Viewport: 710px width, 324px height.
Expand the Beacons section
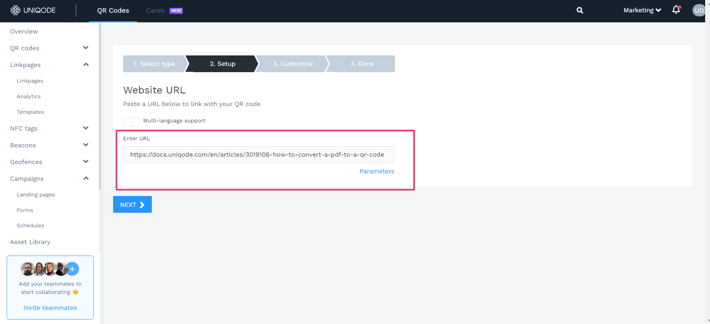(86, 145)
